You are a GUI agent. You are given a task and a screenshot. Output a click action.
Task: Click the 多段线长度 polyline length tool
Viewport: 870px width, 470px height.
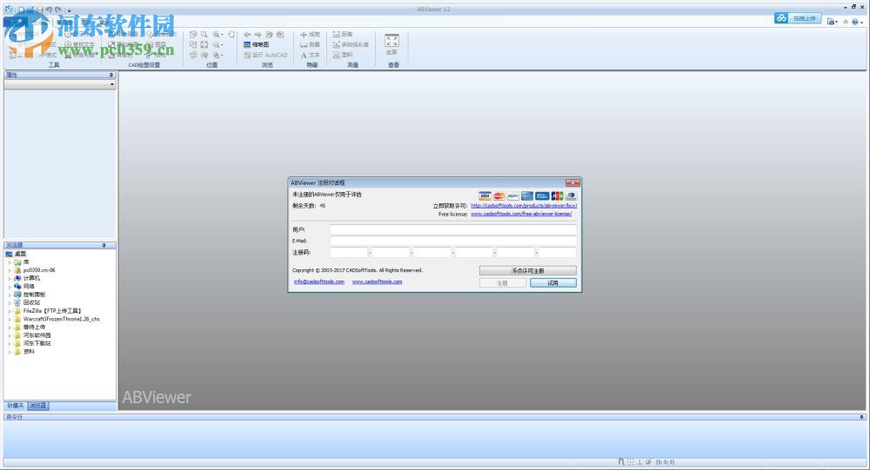pos(350,44)
